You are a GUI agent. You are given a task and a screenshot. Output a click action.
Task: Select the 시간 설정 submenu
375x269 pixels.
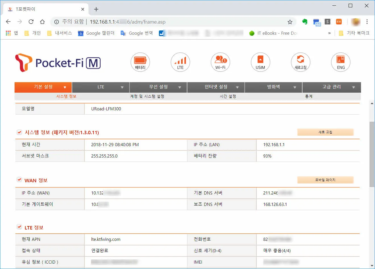click(228, 96)
